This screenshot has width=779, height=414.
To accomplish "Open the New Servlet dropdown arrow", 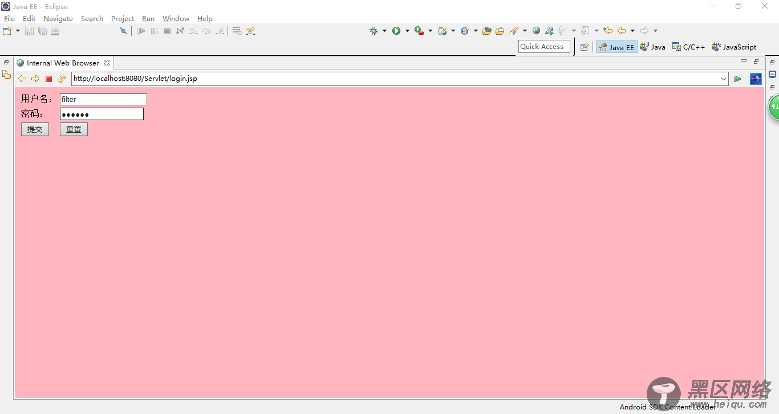I will tap(476, 31).
